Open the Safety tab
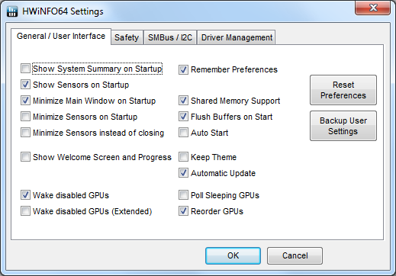 127,37
